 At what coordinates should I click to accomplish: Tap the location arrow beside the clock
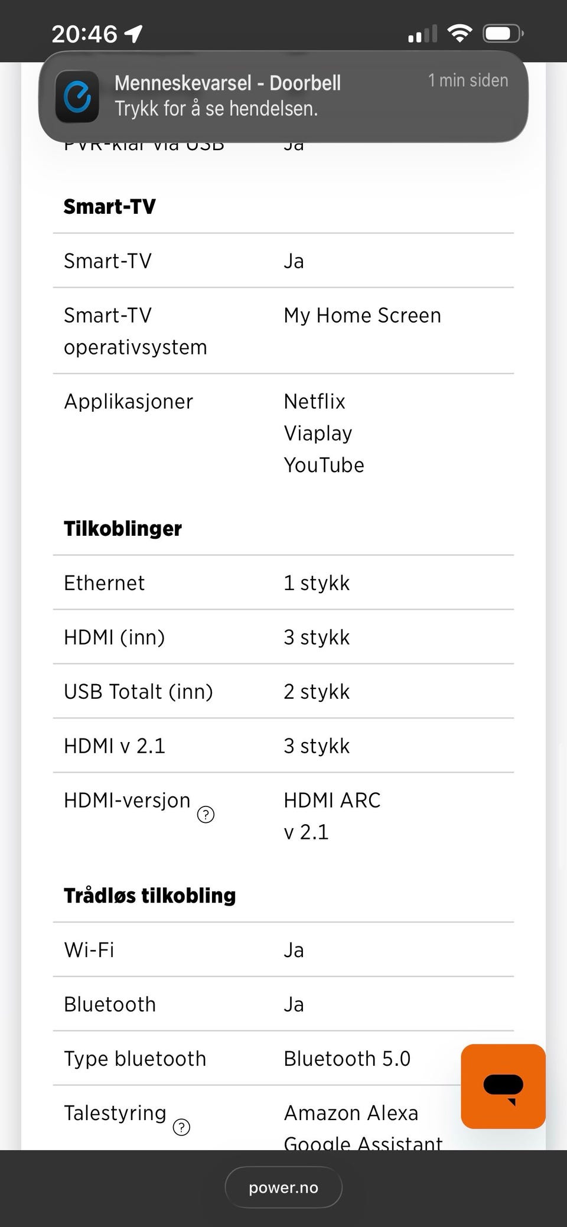point(133,34)
